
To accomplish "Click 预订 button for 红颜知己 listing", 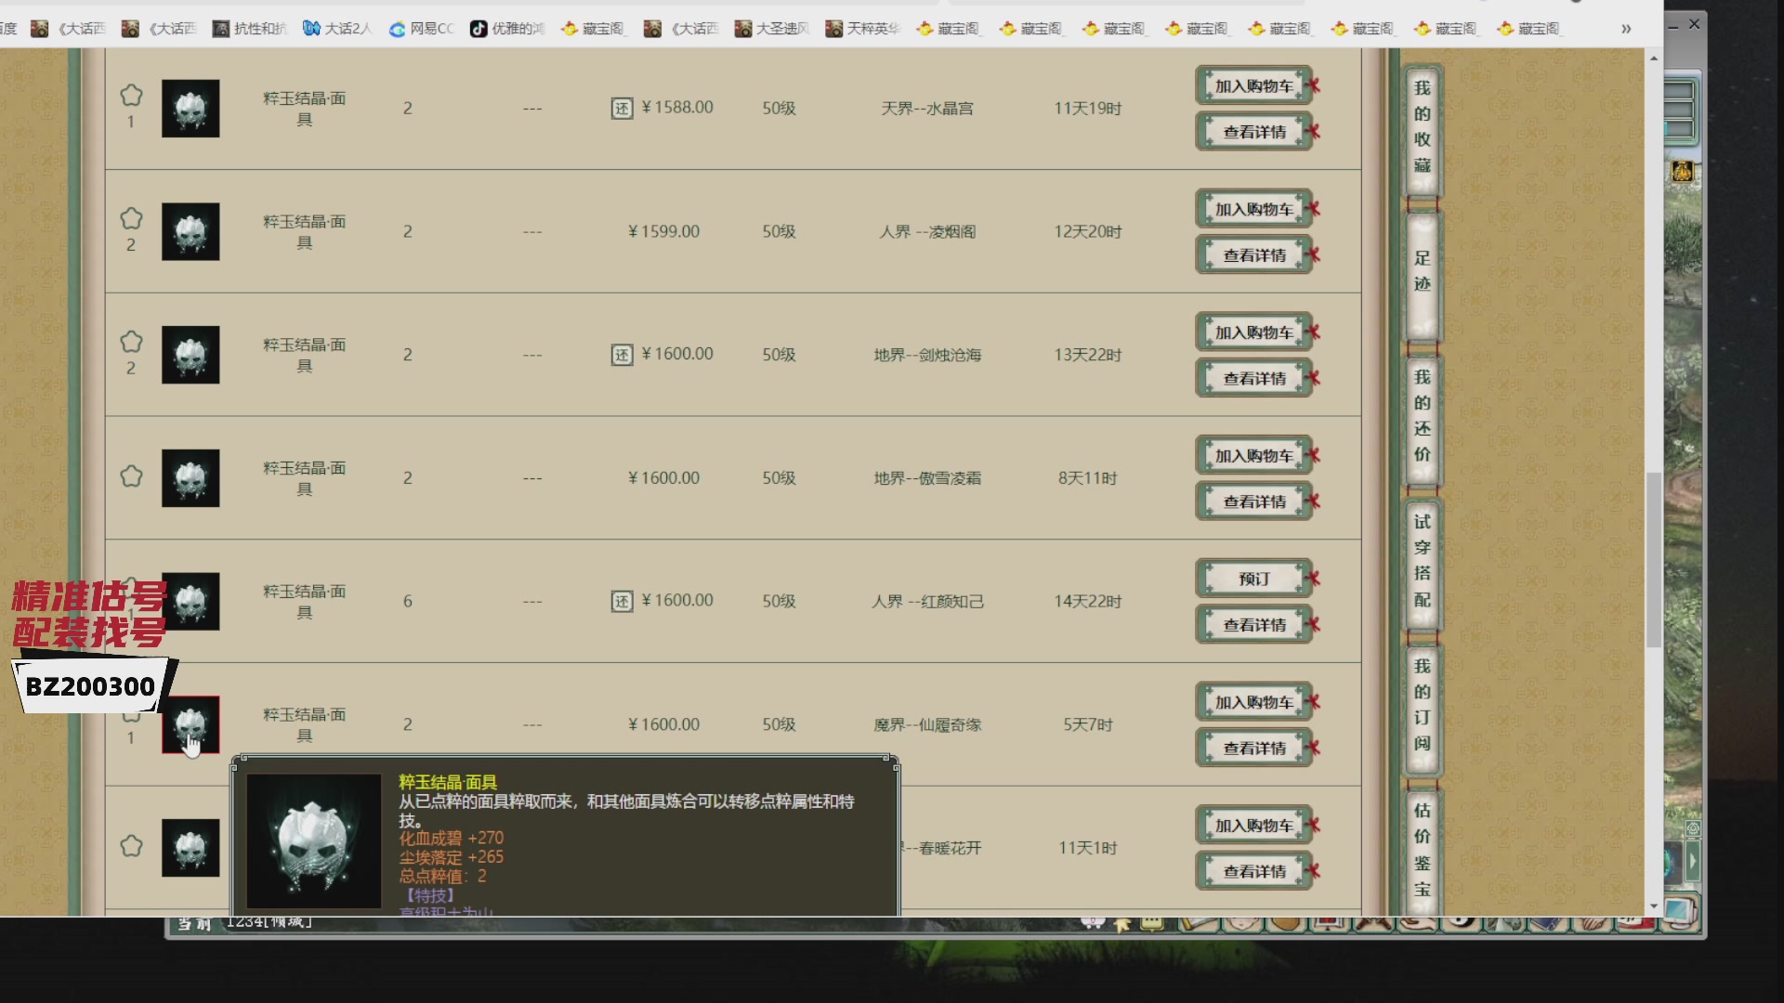I will click(1253, 579).
